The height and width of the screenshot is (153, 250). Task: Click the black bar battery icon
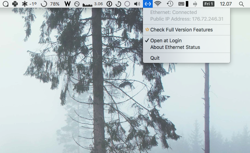coord(187,4)
